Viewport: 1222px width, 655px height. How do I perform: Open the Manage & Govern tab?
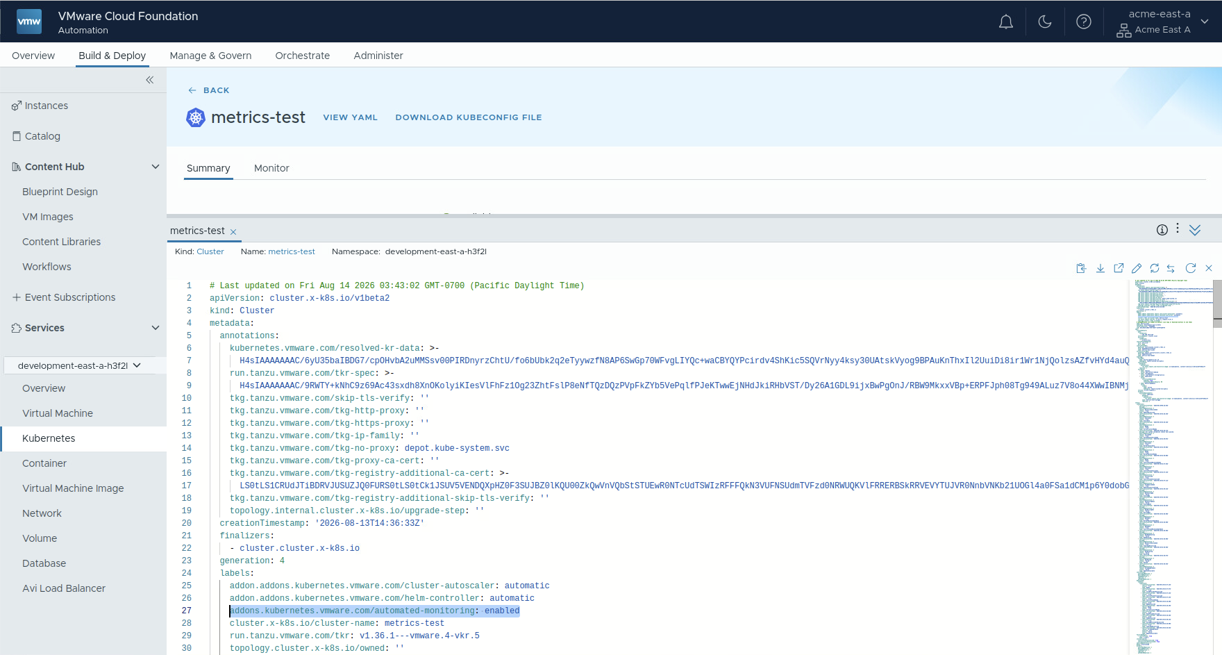[x=210, y=56]
